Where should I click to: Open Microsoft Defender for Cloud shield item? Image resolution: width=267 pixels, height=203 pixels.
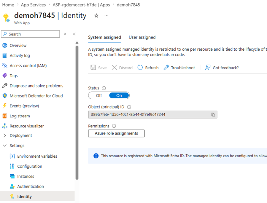point(36,96)
